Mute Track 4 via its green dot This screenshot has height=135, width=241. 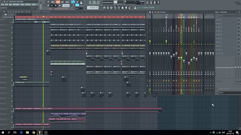point(12,38)
